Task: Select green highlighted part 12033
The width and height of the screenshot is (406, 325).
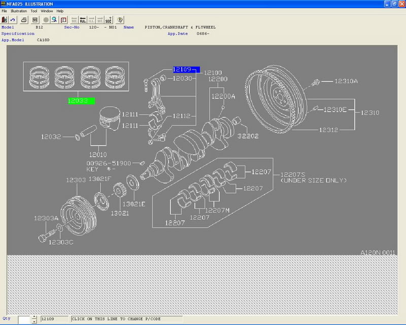Action: click(81, 101)
